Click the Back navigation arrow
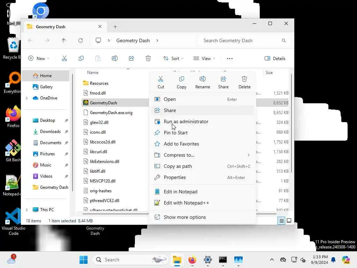This screenshot has width=357, height=268. [x=30, y=40]
